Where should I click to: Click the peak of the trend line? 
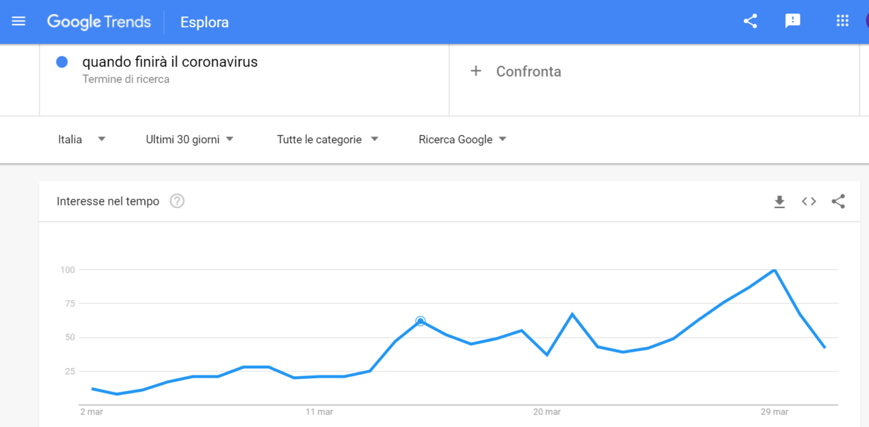tap(775, 270)
